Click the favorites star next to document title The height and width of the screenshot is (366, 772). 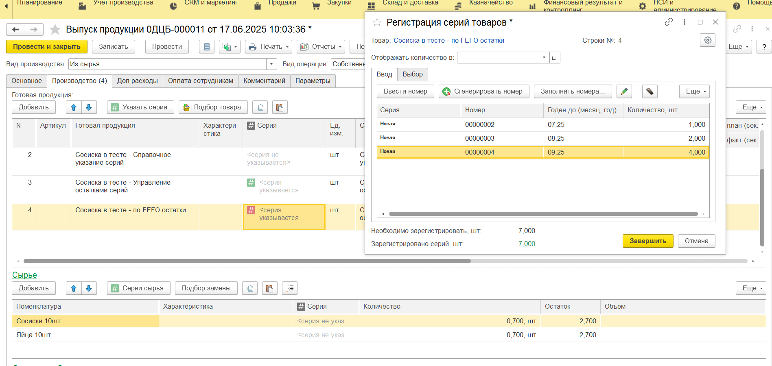pos(55,29)
